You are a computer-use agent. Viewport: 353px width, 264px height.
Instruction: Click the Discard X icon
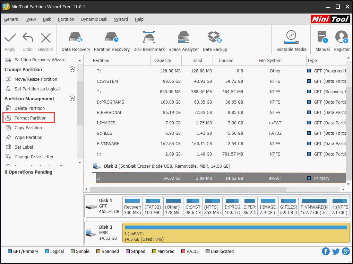pos(46,38)
